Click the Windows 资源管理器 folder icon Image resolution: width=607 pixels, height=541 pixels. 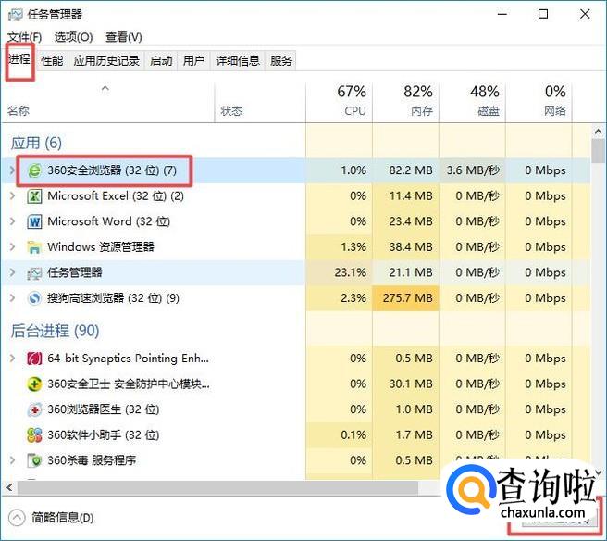34,247
